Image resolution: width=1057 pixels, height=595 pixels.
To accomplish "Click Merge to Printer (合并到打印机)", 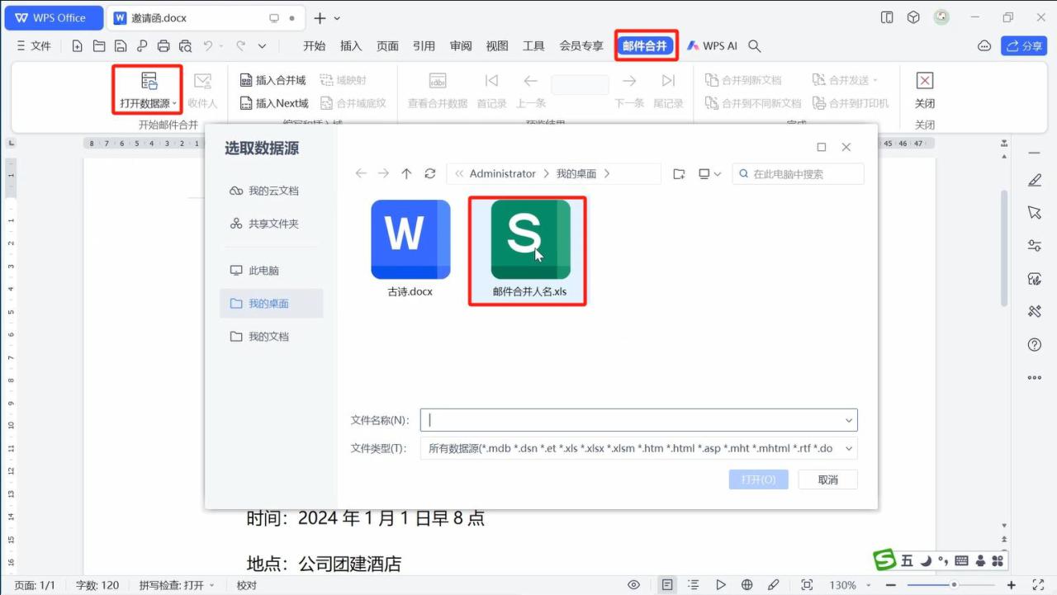I will click(x=851, y=103).
